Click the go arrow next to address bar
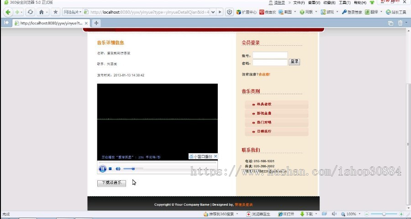This screenshot has width=411, height=219. (220, 12)
